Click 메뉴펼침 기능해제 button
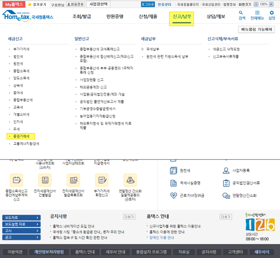Image resolution: width=280 pixels, height=258 pixels. (256, 29)
